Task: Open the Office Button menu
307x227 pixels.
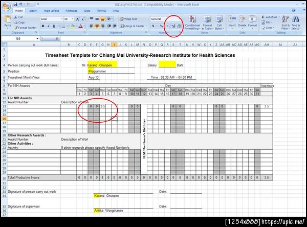Action: (6, 6)
